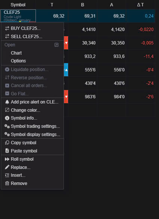159x219 pixels.
Task: Click the pencil icon next to Replace
Action: coord(7,167)
